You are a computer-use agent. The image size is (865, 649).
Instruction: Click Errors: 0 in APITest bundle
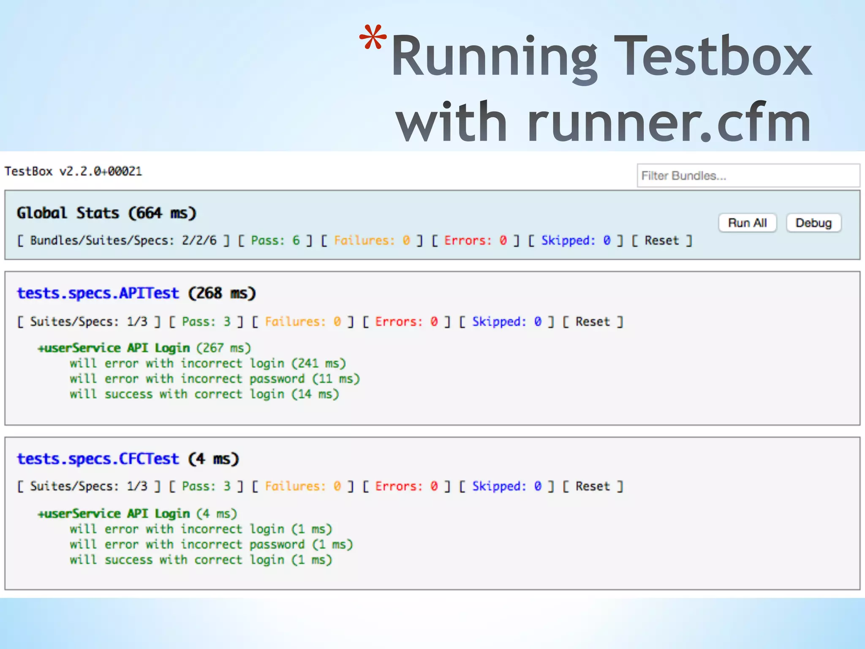point(406,322)
